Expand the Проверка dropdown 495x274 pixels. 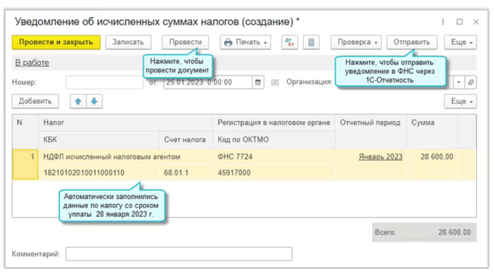357,42
